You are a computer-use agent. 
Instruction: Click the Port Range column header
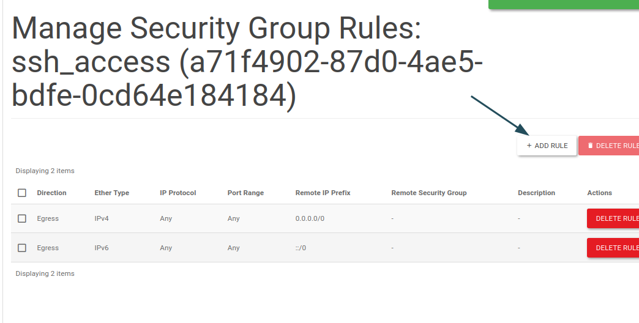click(245, 193)
